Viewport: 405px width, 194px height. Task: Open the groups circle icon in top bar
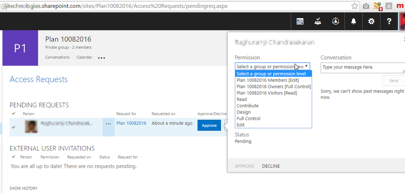pyautogui.click(x=336, y=21)
